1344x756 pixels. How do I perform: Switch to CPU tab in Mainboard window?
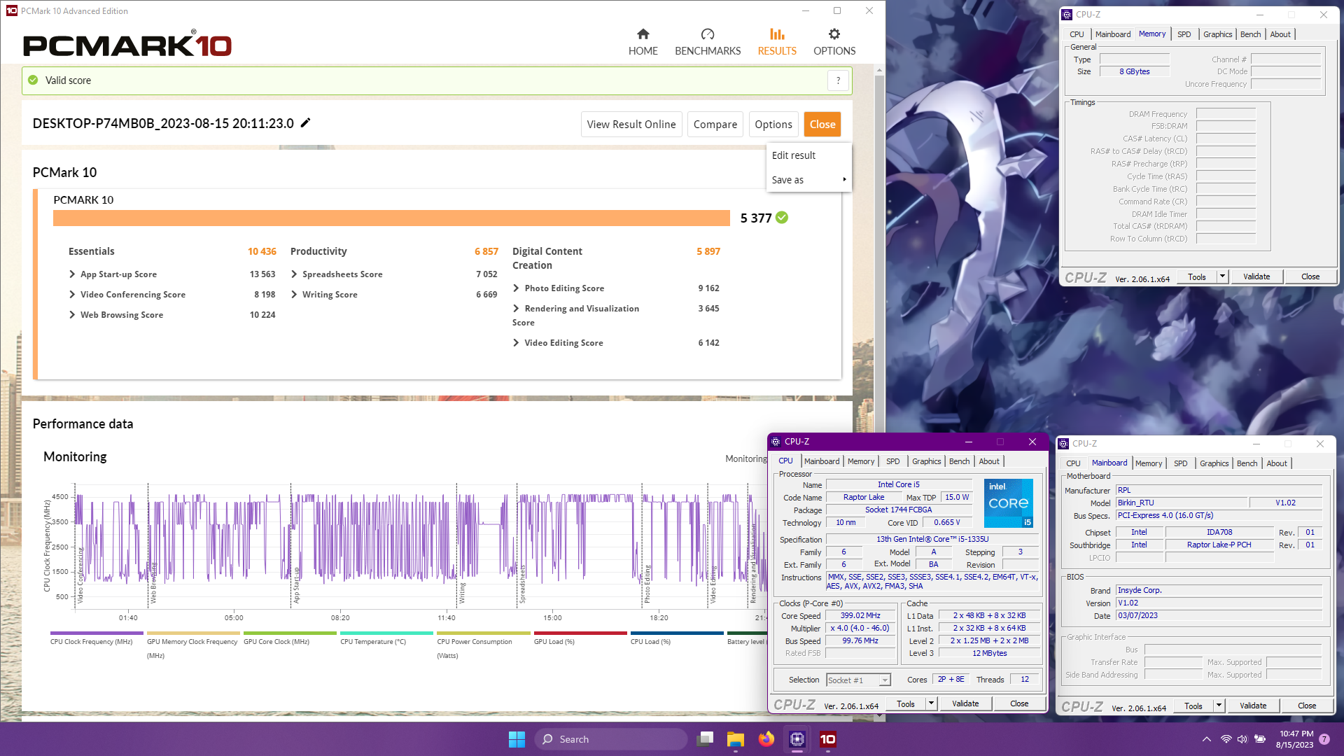tap(1073, 463)
